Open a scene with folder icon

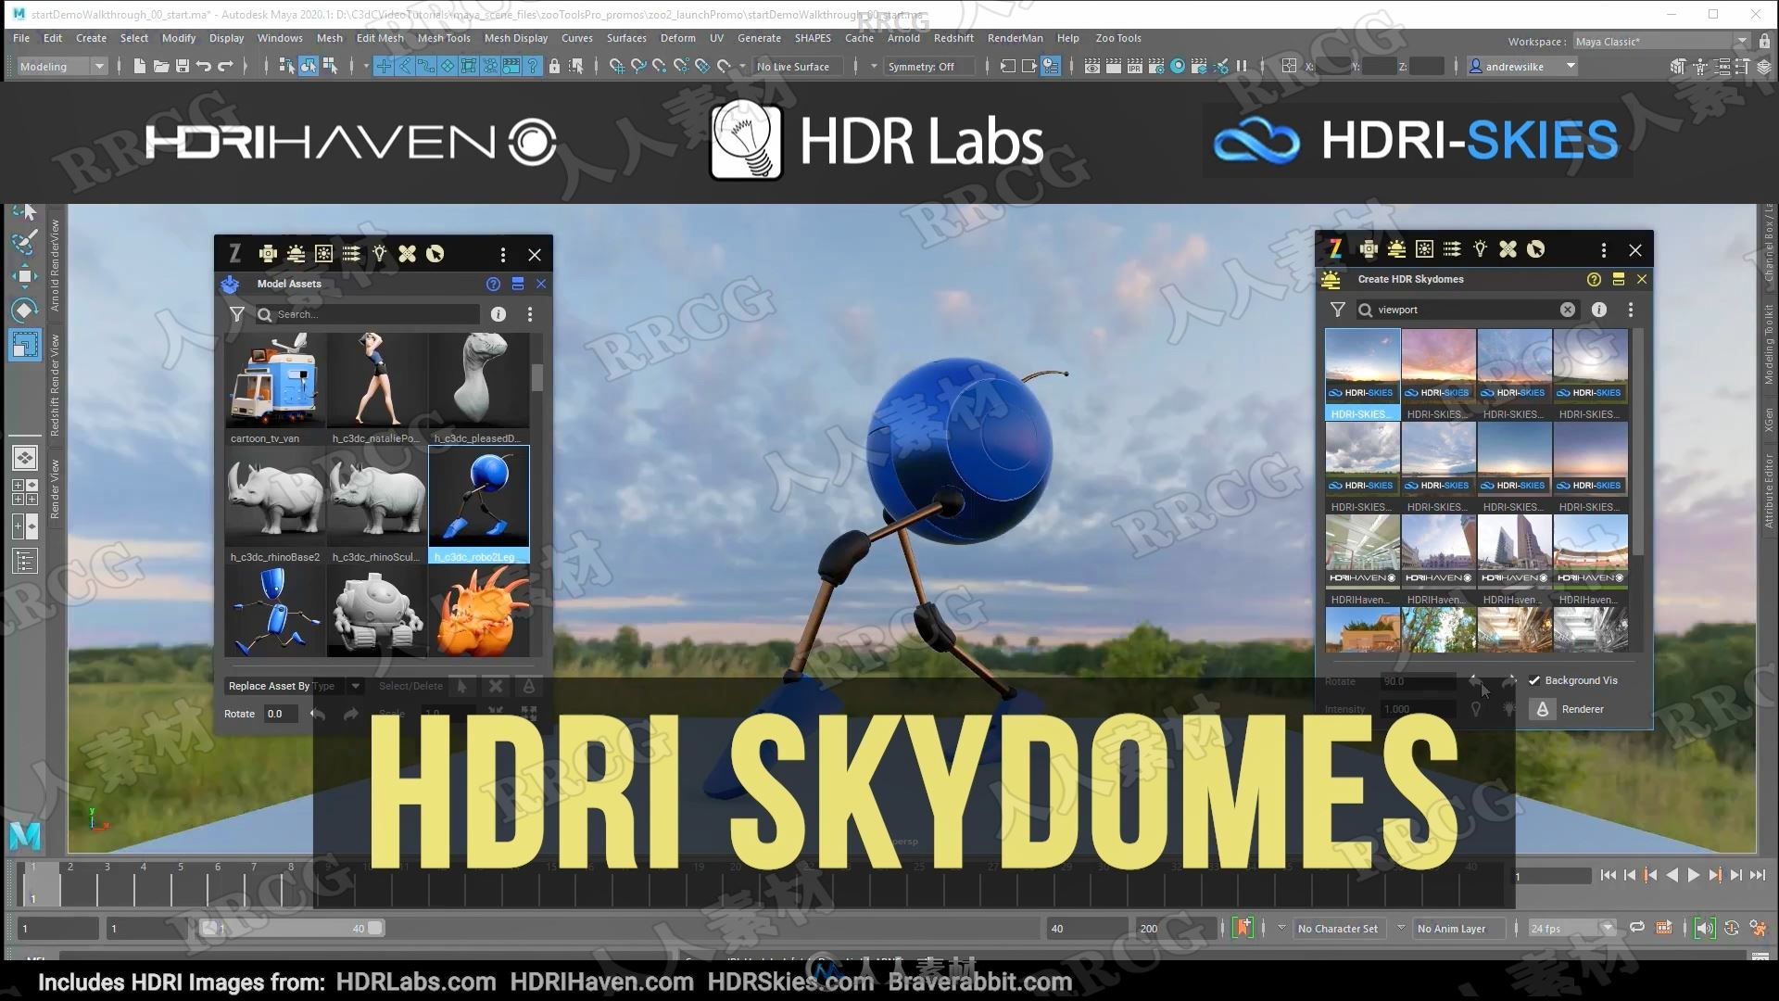coord(160,66)
